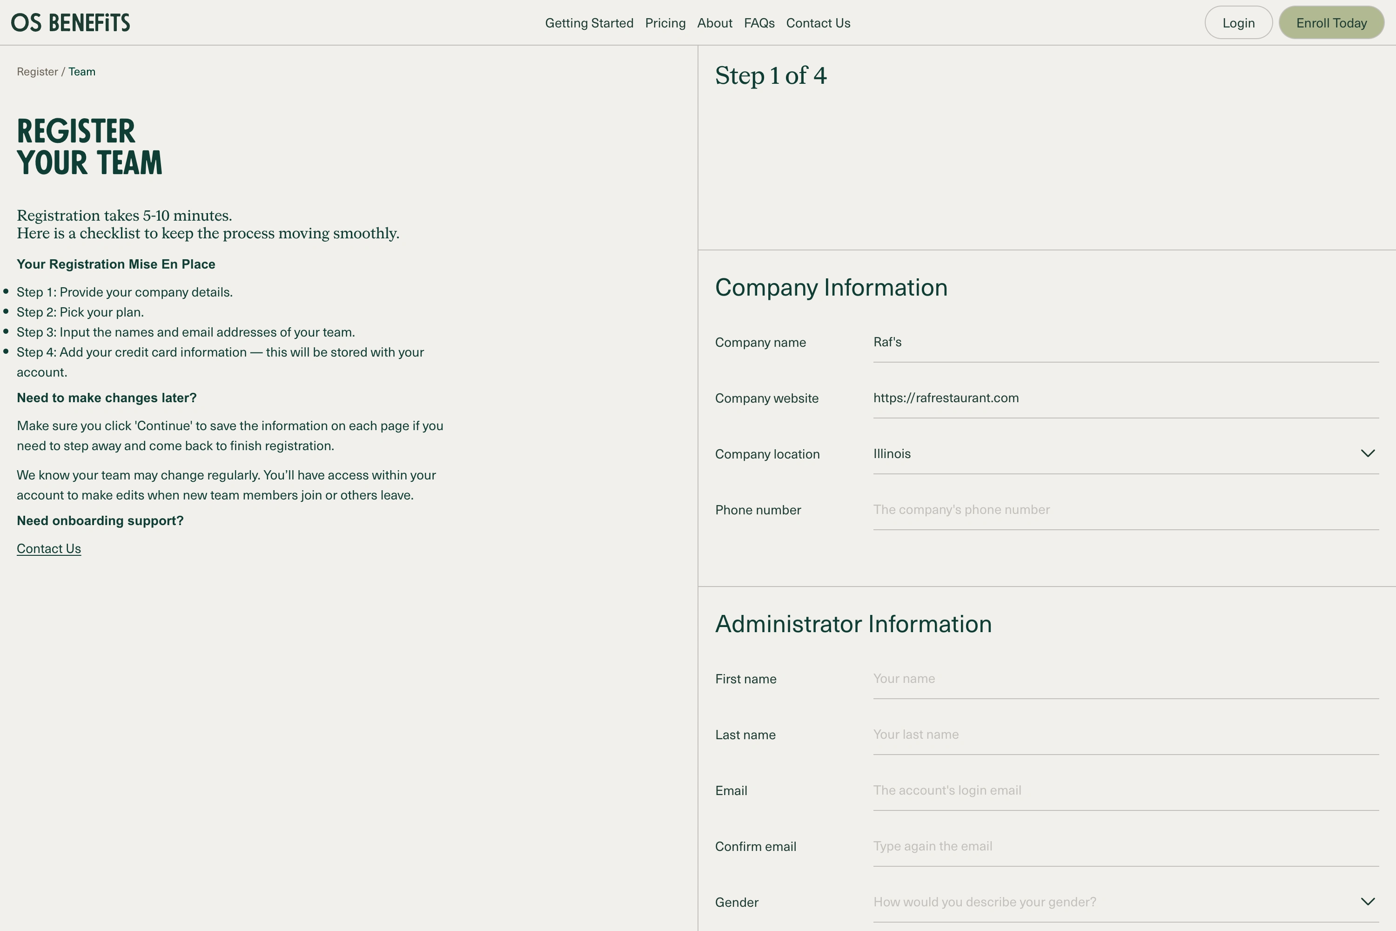Focus the Company name field
Viewport: 1396px width, 931px height.
click(x=1125, y=343)
